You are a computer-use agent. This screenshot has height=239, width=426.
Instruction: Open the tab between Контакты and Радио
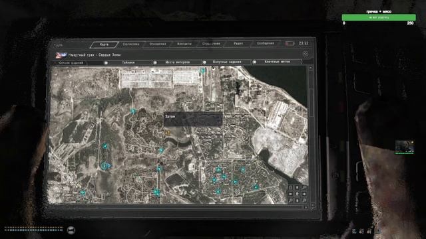211,44
